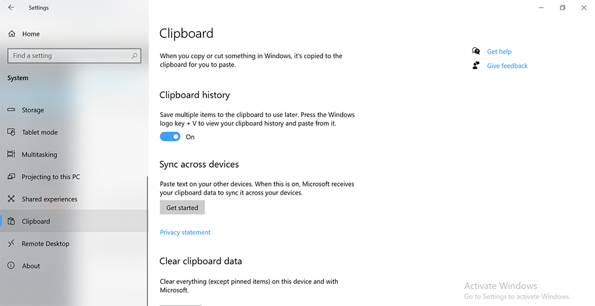The image size is (595, 306).
Task: Open the Clipboard settings page item
Action: [x=74, y=221]
